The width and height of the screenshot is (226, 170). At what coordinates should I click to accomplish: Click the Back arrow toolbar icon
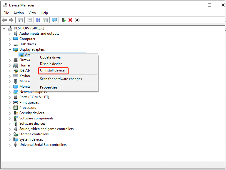(x=4, y=20)
